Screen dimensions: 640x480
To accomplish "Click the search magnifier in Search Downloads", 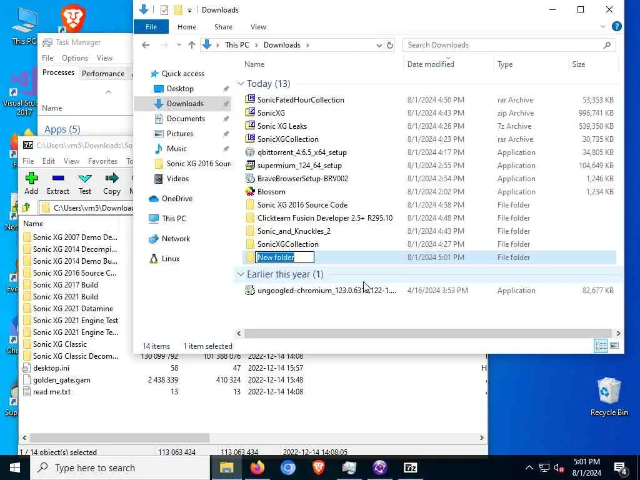I will tap(607, 45).
